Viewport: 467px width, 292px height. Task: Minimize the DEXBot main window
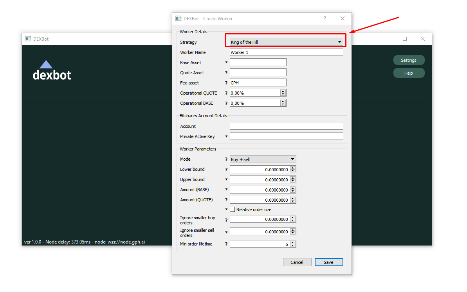387,39
